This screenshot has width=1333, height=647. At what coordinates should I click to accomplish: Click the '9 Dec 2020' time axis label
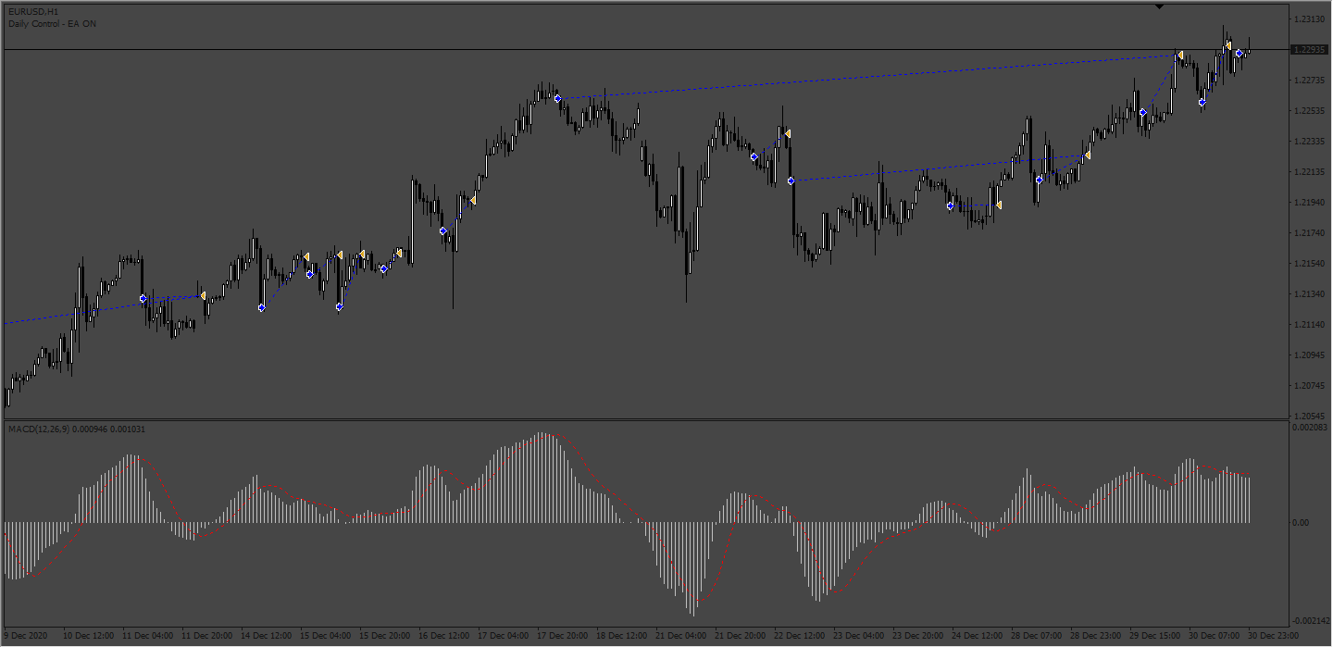tap(26, 636)
